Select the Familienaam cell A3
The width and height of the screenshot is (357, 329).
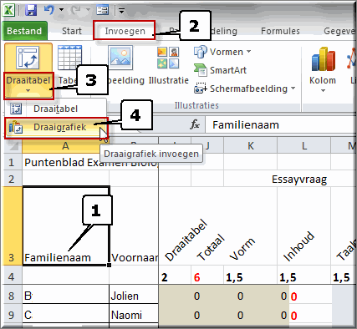click(65, 225)
